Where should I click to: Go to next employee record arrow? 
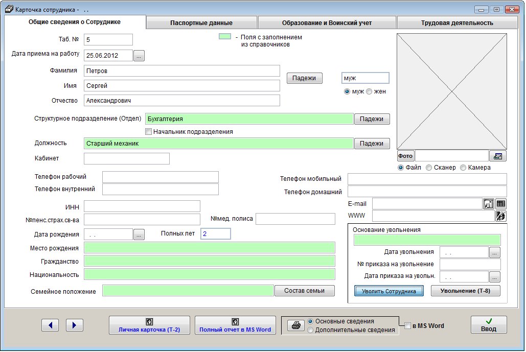[x=75, y=325]
